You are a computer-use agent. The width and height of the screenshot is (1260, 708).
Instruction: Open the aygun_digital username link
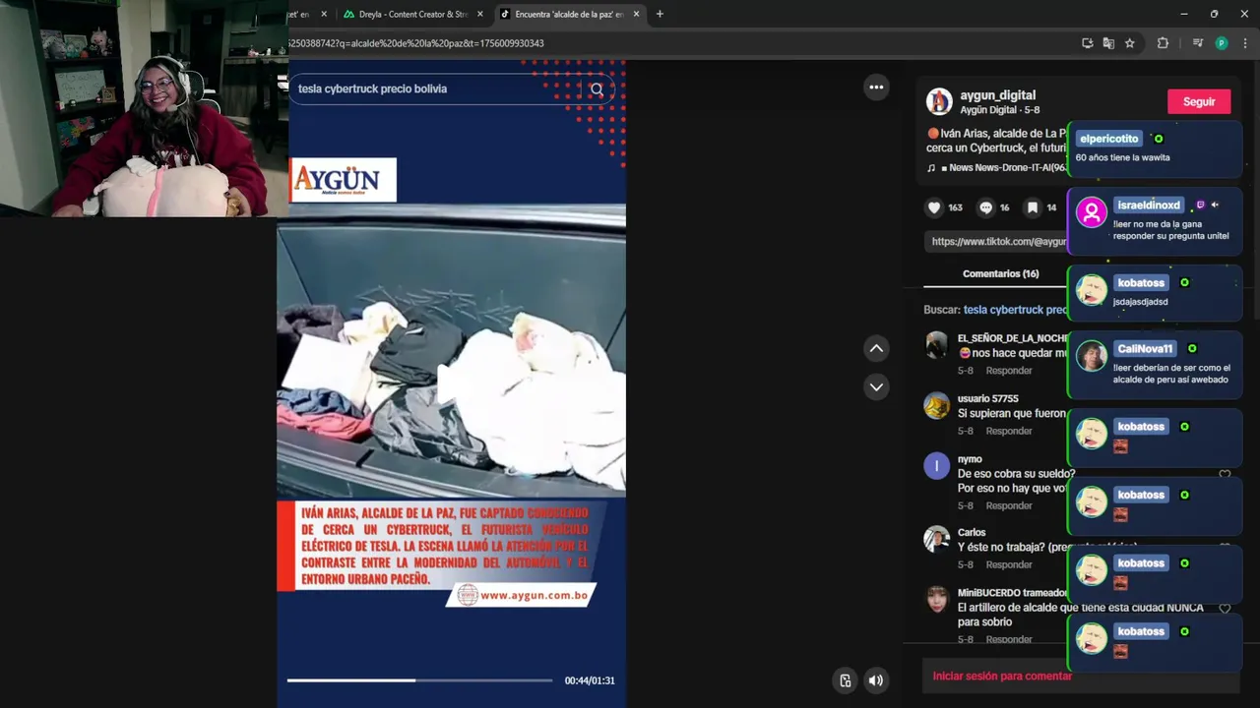pos(997,95)
